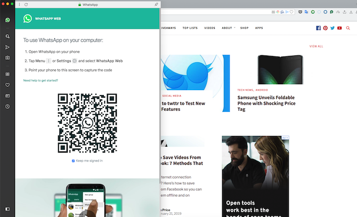
Task: Open the Bookmarks heart icon in sidebar
Action: pyautogui.click(x=7, y=85)
